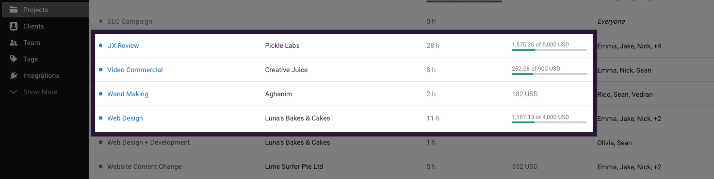Click the UX Review budget progress bar
The height and width of the screenshot is (179, 714).
[549, 50]
